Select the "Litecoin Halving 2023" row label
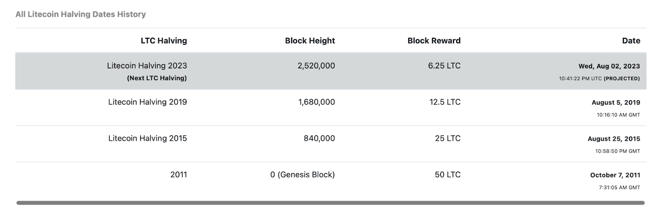This screenshot has height=224, width=672. point(147,65)
